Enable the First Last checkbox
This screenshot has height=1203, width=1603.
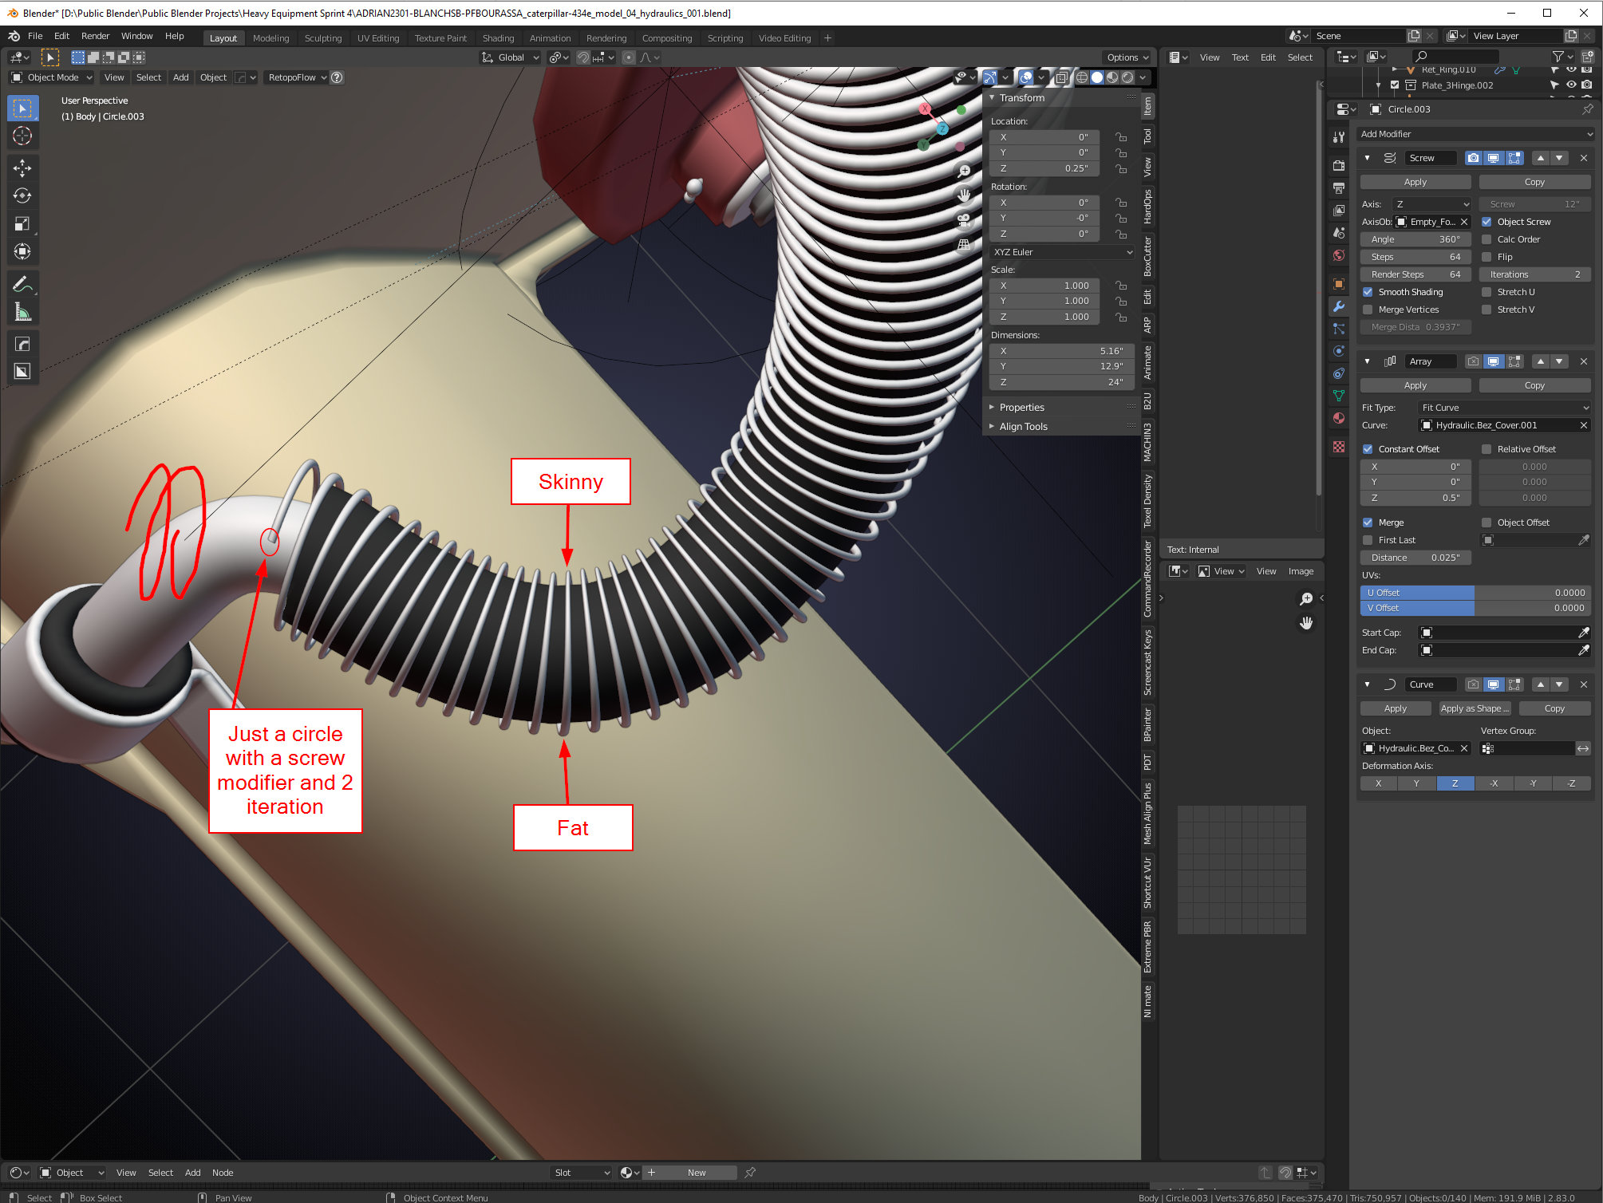tap(1368, 540)
